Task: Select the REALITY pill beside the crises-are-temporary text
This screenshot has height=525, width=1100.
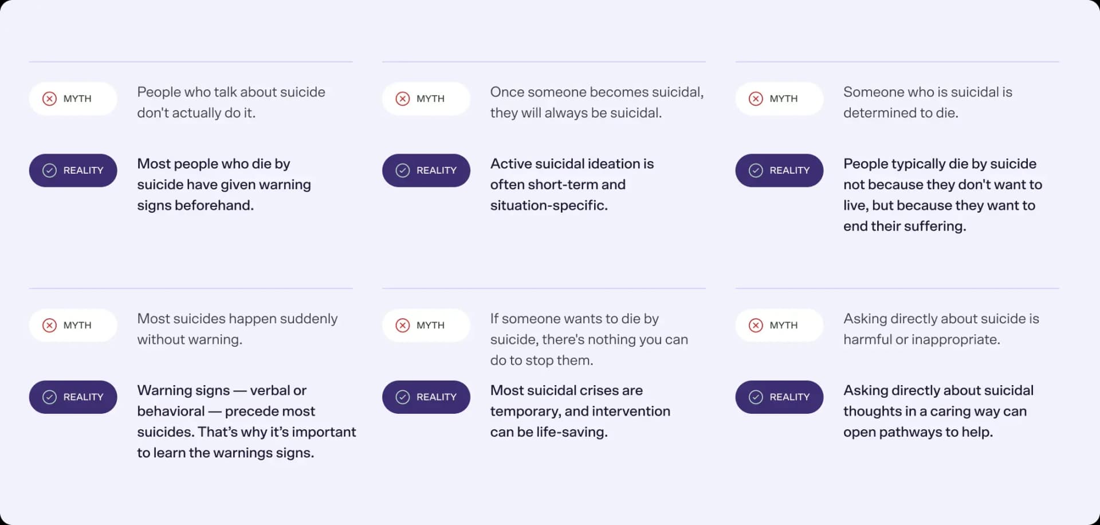Action: (426, 397)
